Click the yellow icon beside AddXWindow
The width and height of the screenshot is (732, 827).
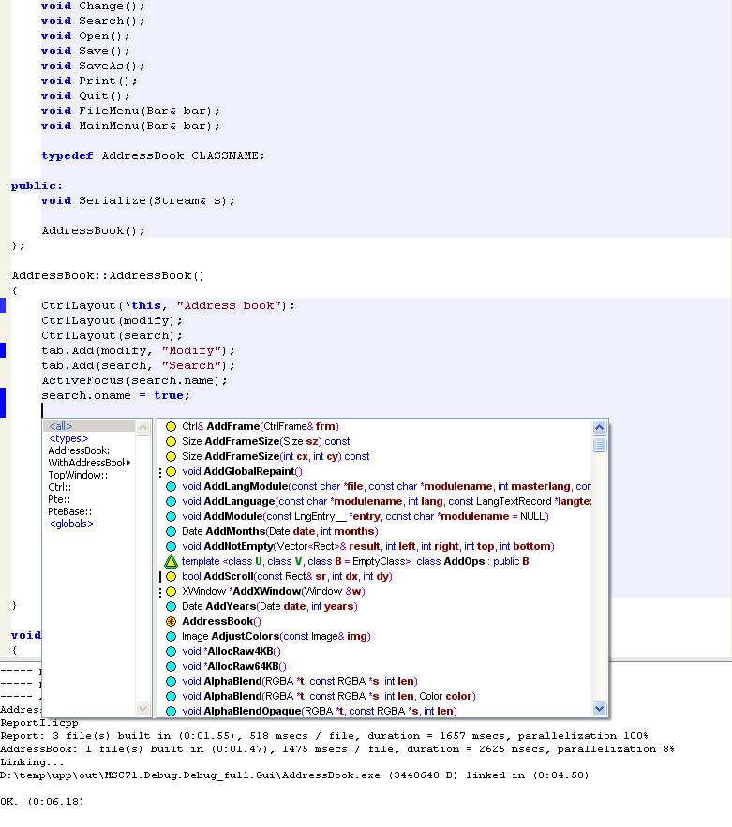[171, 592]
